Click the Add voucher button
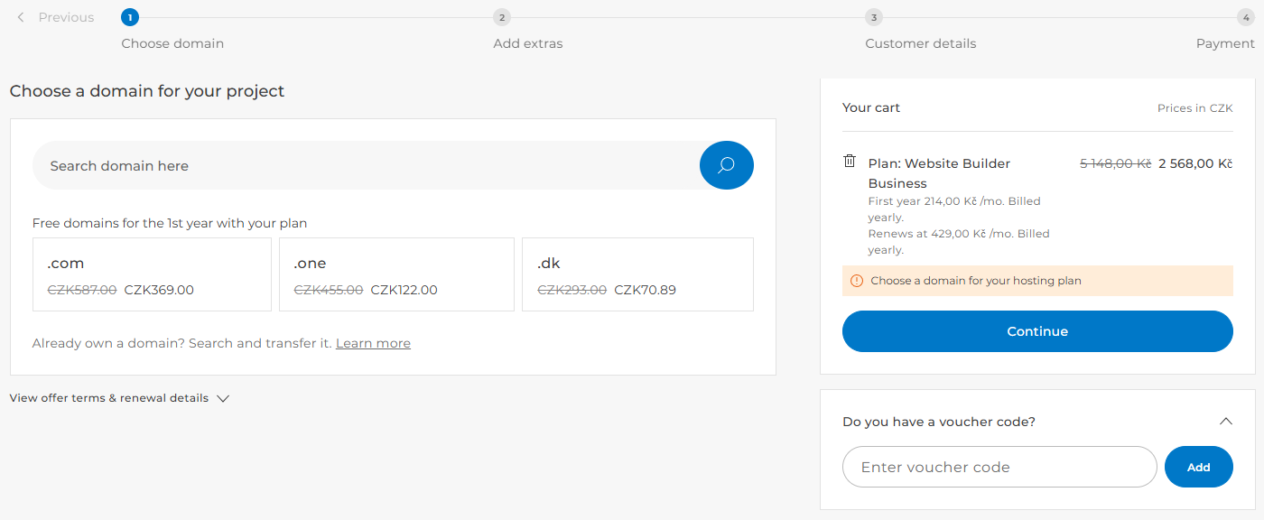 pyautogui.click(x=1198, y=467)
